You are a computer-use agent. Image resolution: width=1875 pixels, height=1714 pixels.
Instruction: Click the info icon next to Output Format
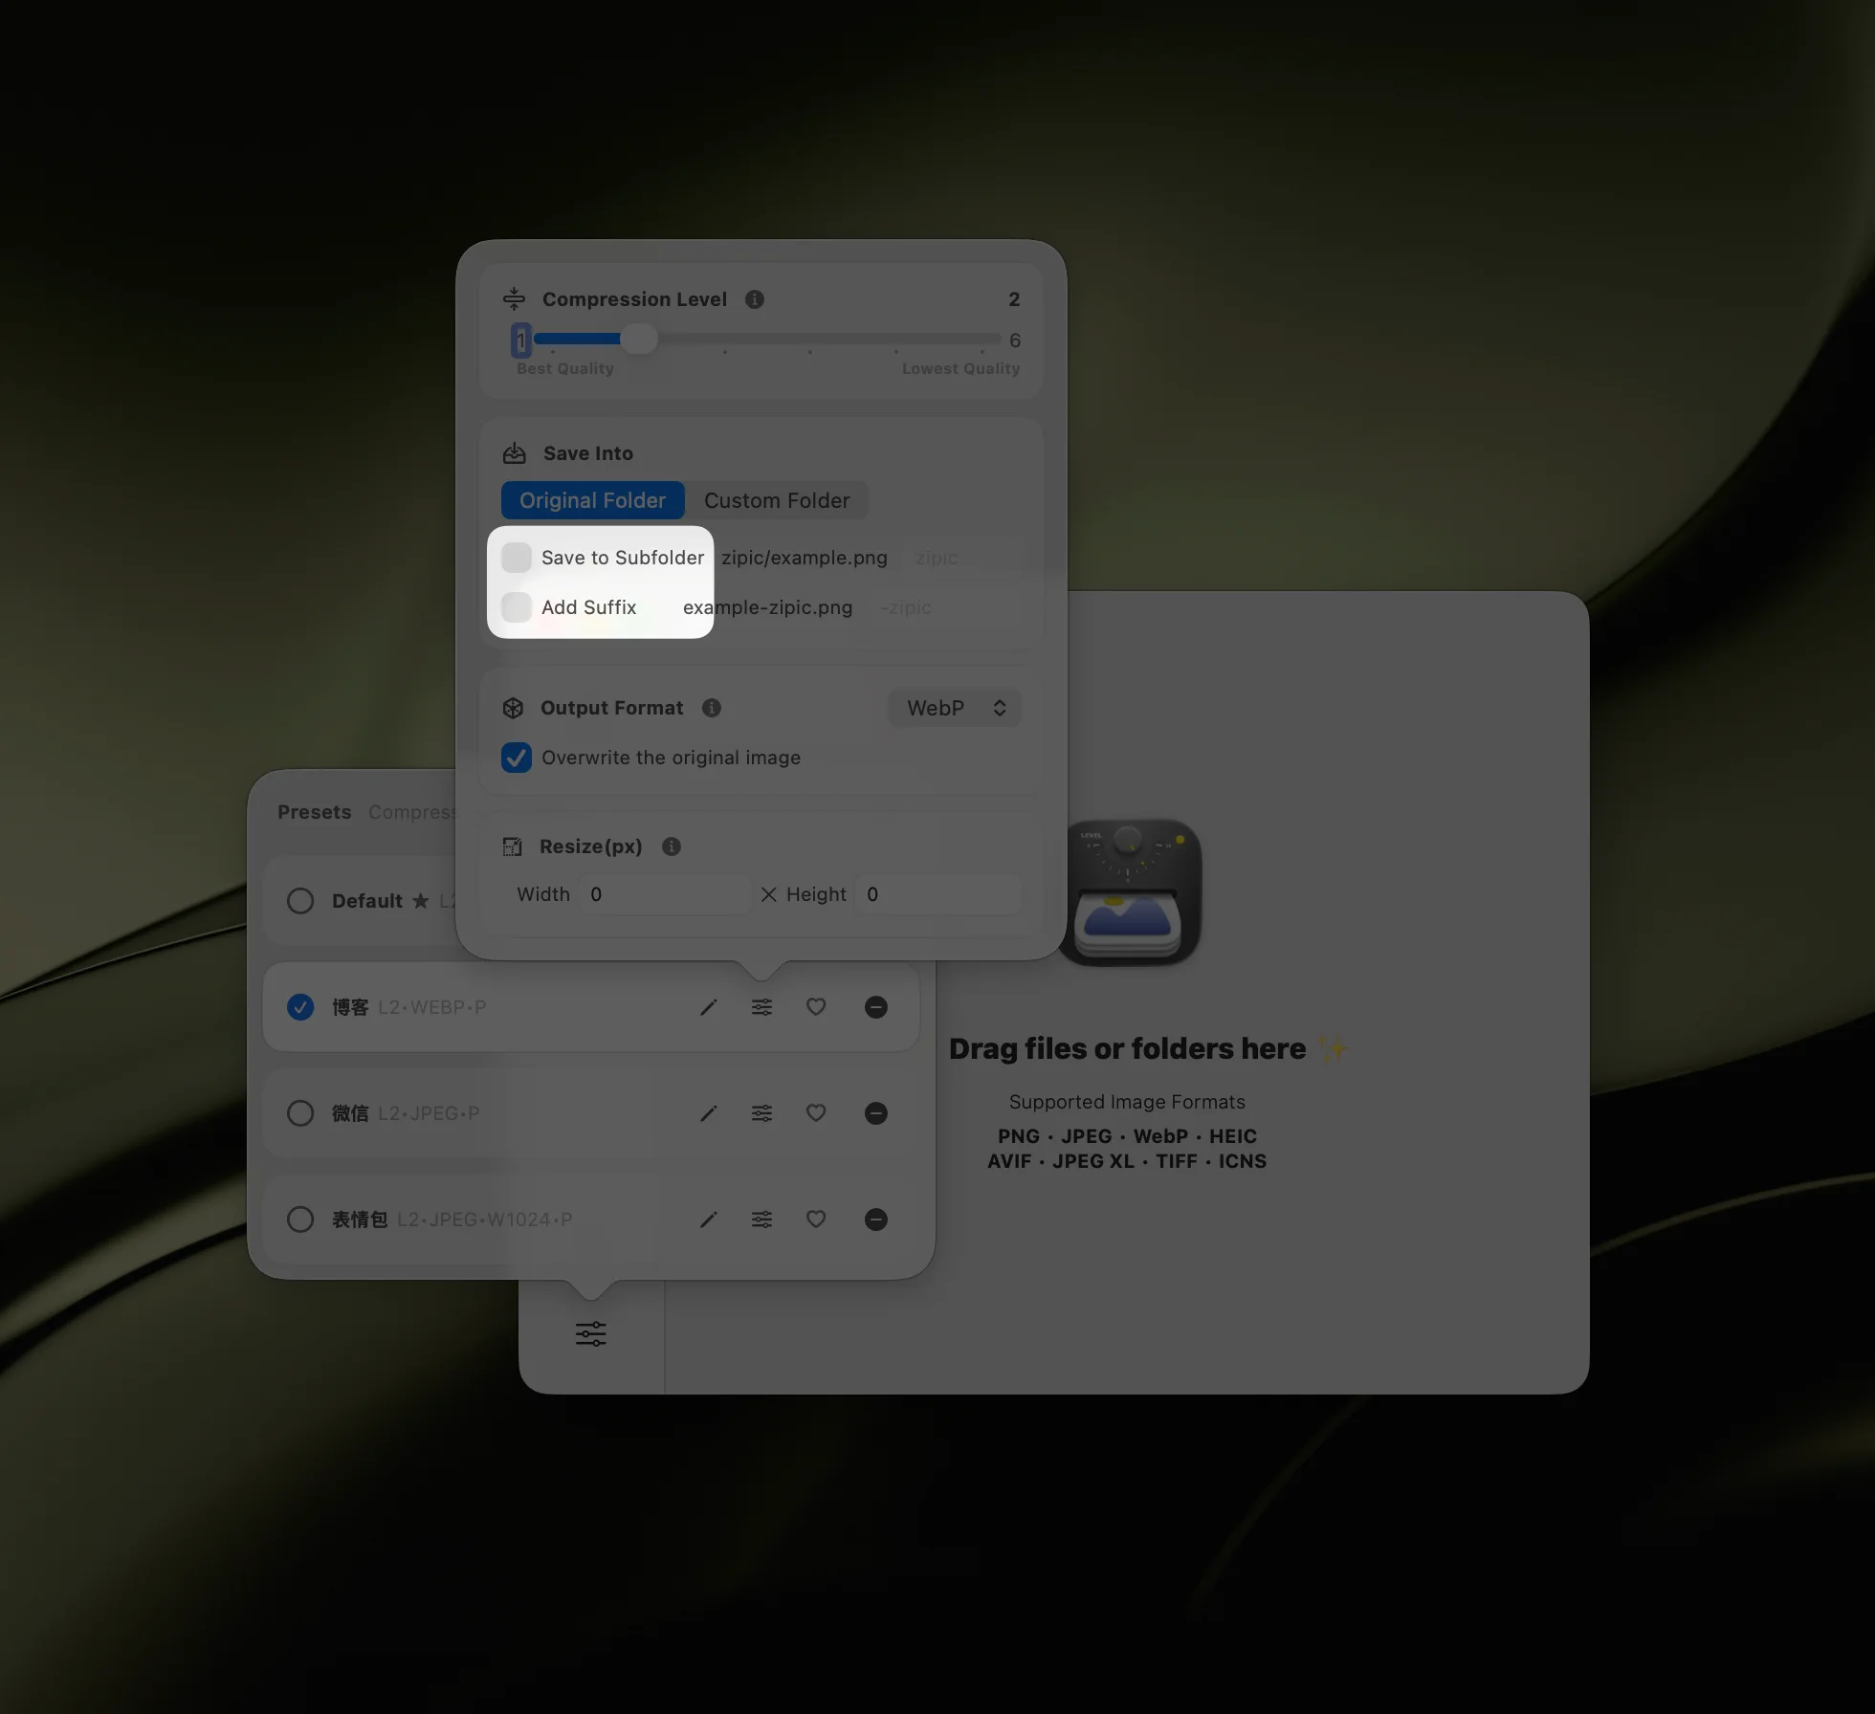[712, 708]
